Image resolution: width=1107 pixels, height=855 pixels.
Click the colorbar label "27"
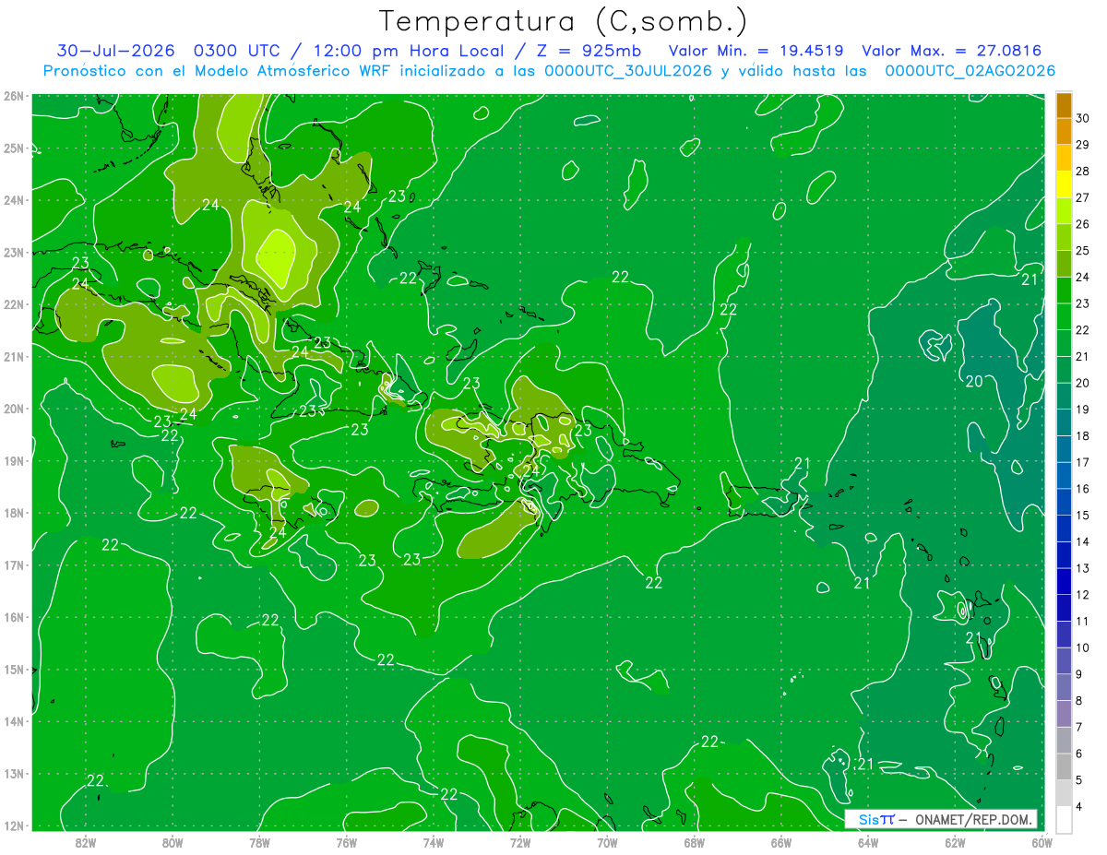(x=1083, y=197)
